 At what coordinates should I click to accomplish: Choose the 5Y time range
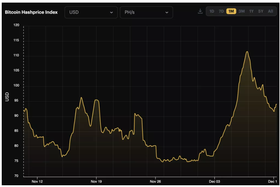pyautogui.click(x=261, y=11)
